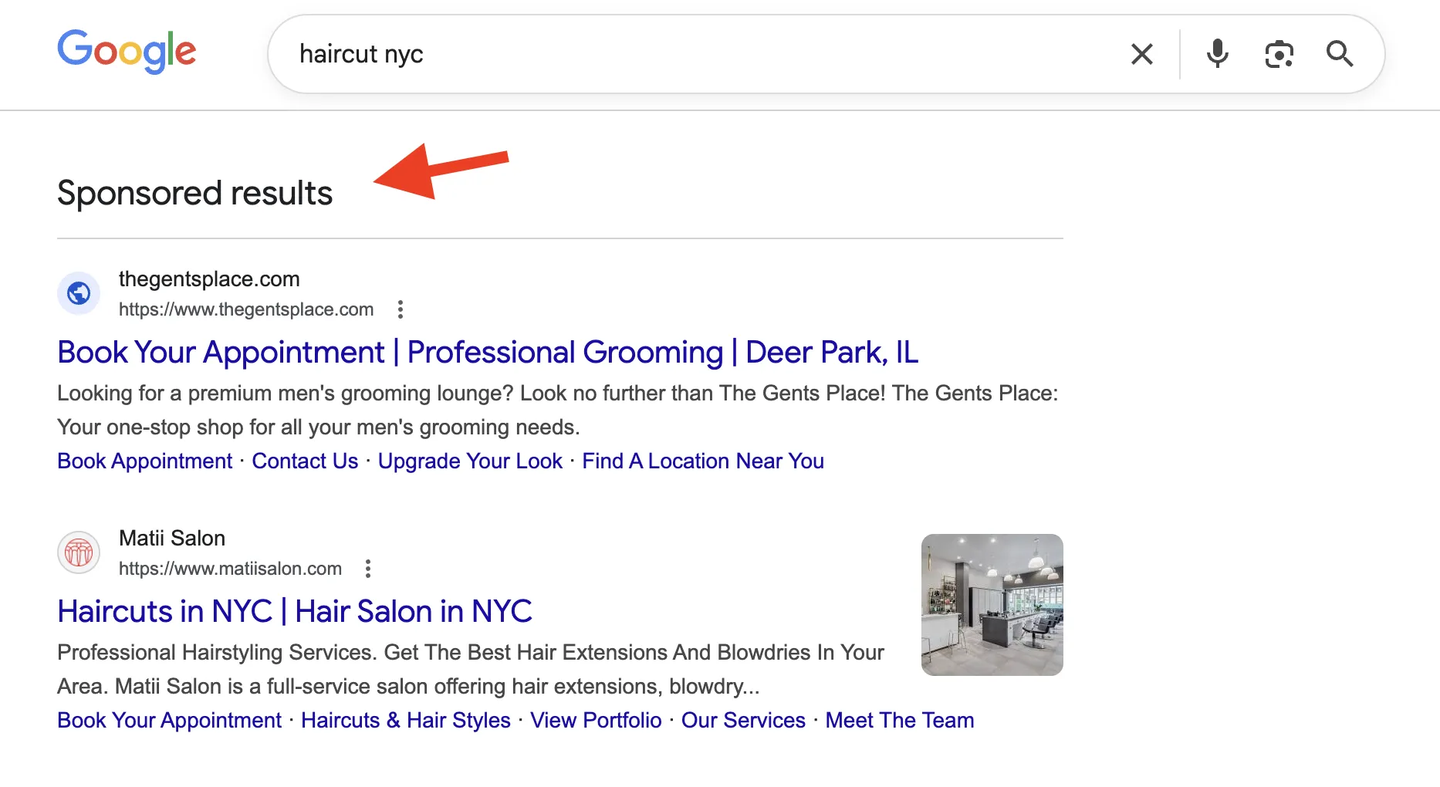
Task: Click the Sponsored results heading
Action: tap(195, 193)
